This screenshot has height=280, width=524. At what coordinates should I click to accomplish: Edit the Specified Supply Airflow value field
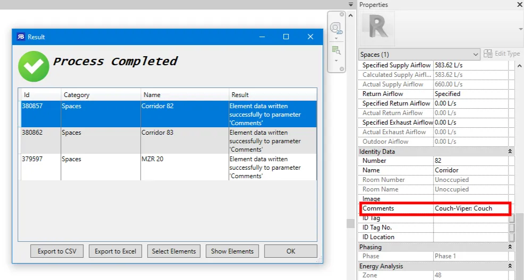pyautogui.click(x=470, y=65)
